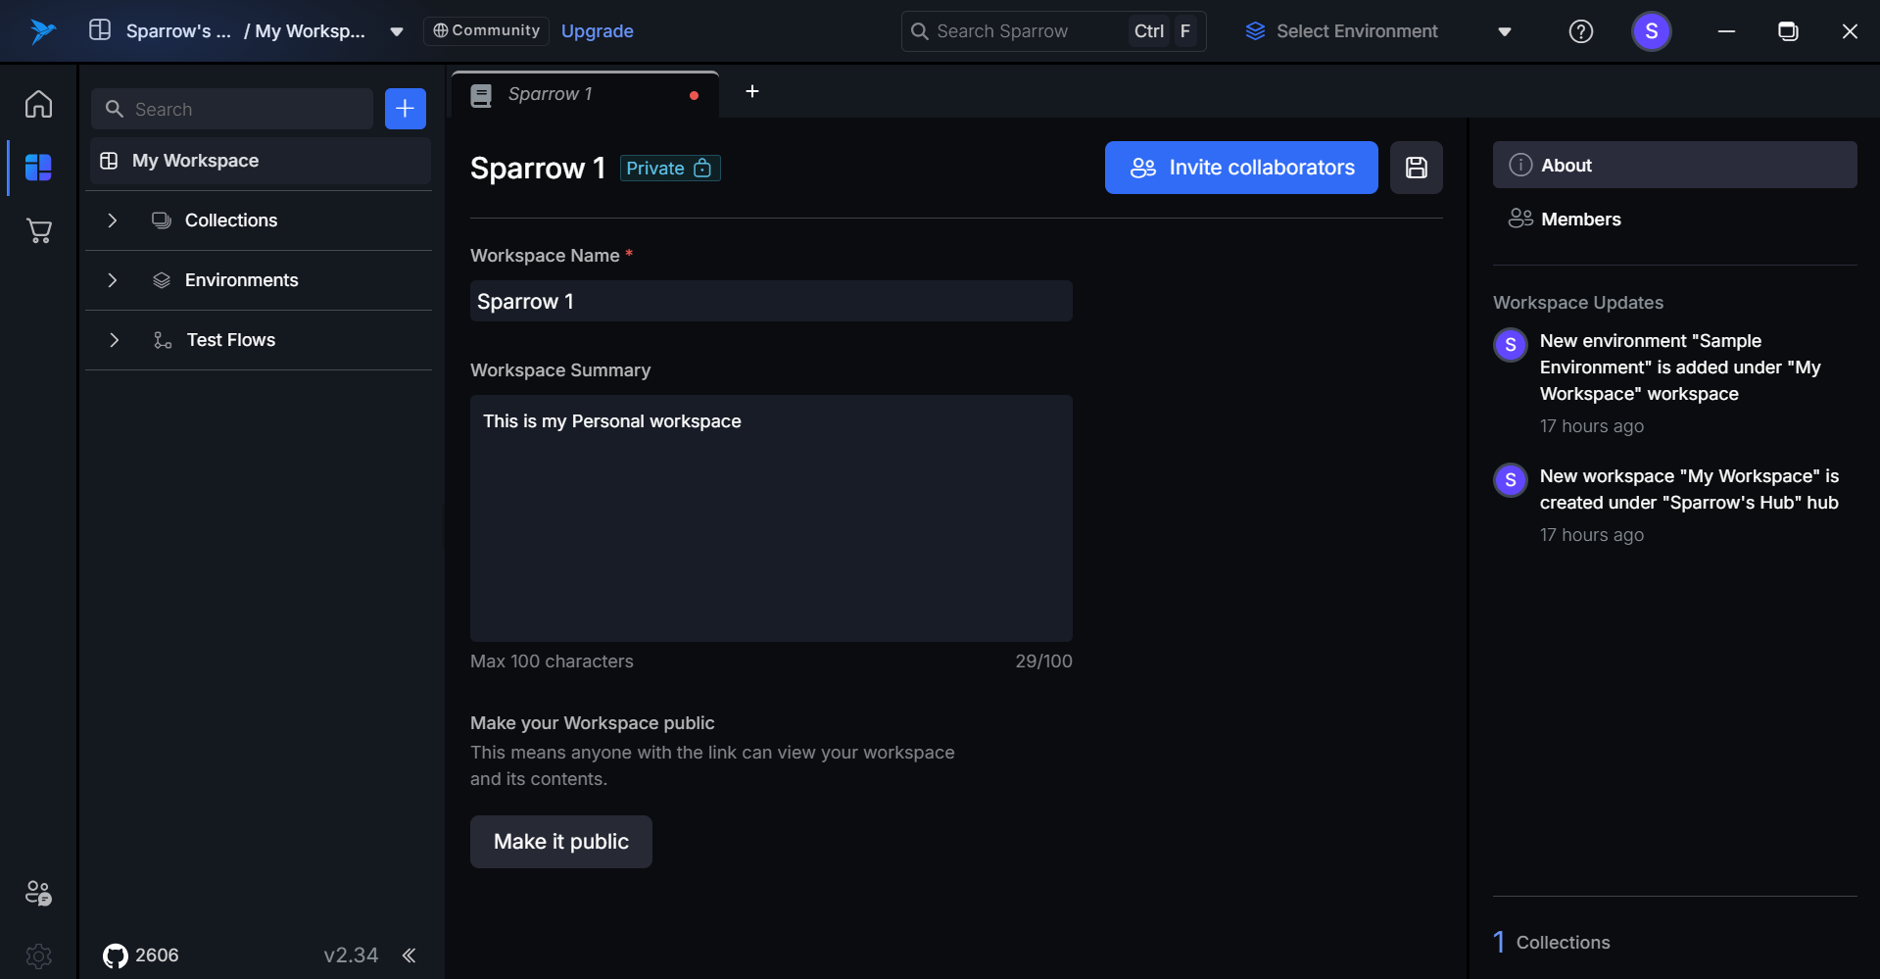Image resolution: width=1880 pixels, height=979 pixels.
Task: Expand the Test Flows section
Action: [x=114, y=340]
